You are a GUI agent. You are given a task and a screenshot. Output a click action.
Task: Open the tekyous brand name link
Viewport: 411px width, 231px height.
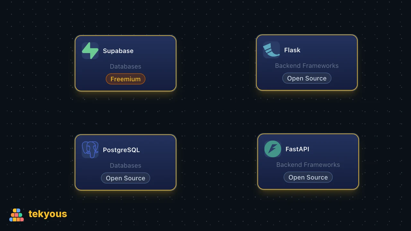48,214
